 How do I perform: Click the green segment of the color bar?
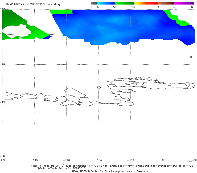click(125, 3)
